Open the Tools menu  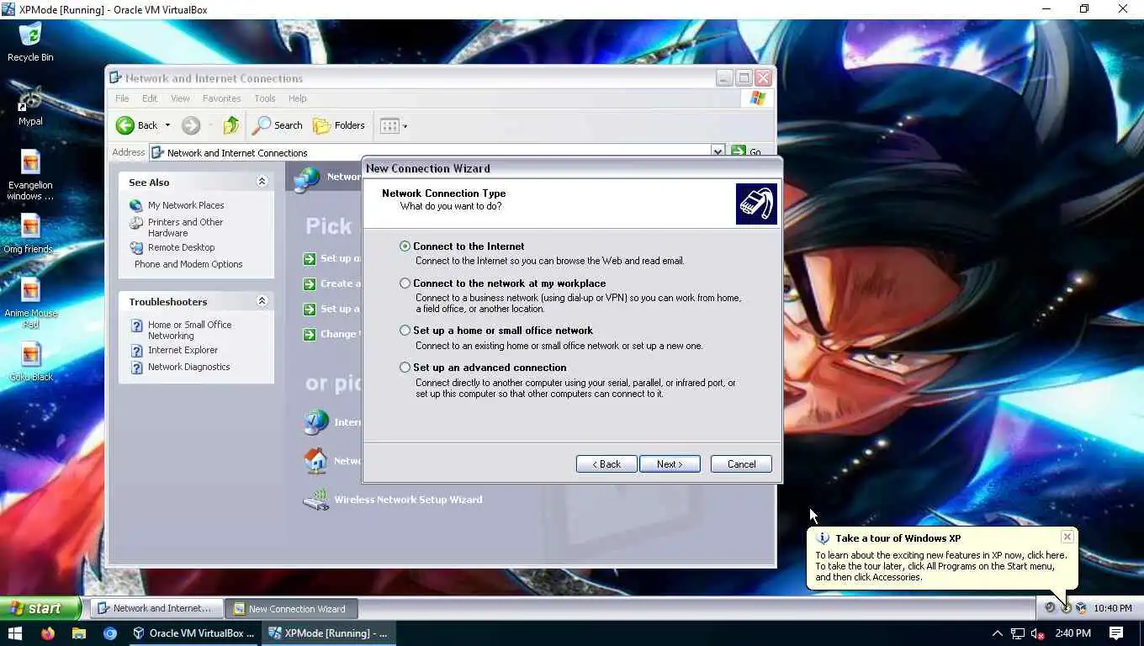(265, 98)
